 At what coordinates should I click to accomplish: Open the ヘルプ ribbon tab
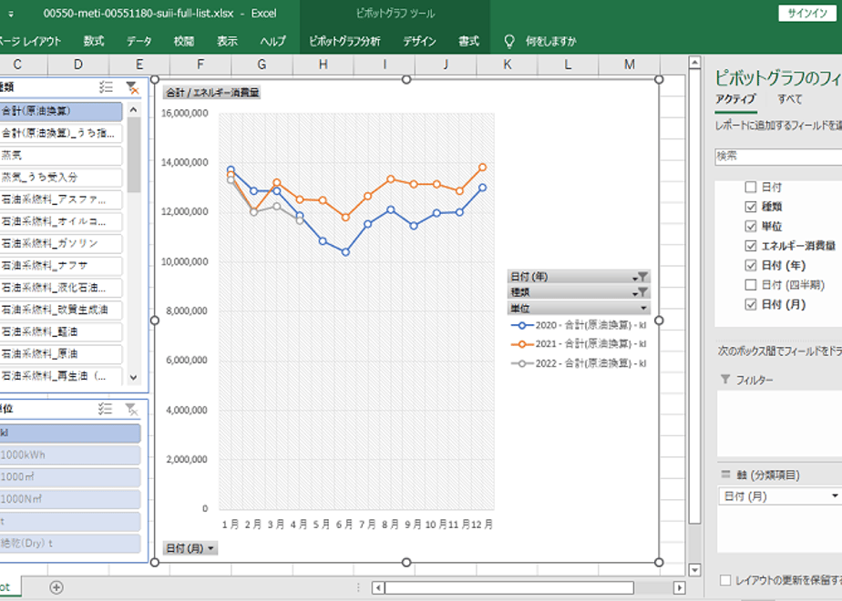272,41
